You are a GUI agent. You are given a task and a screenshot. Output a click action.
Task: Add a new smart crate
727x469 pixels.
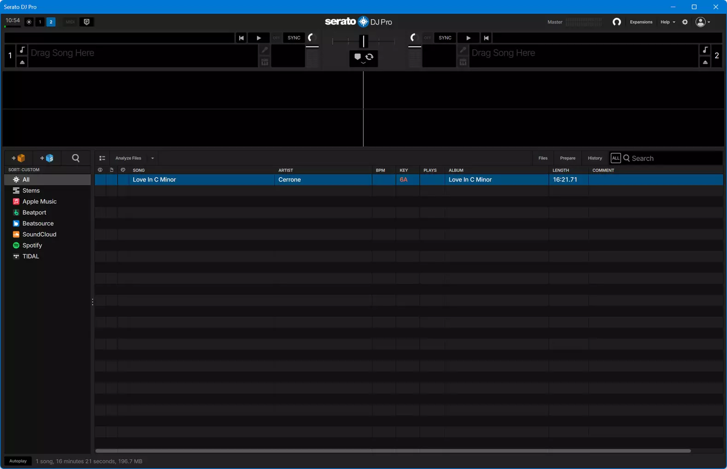pyautogui.click(x=47, y=158)
